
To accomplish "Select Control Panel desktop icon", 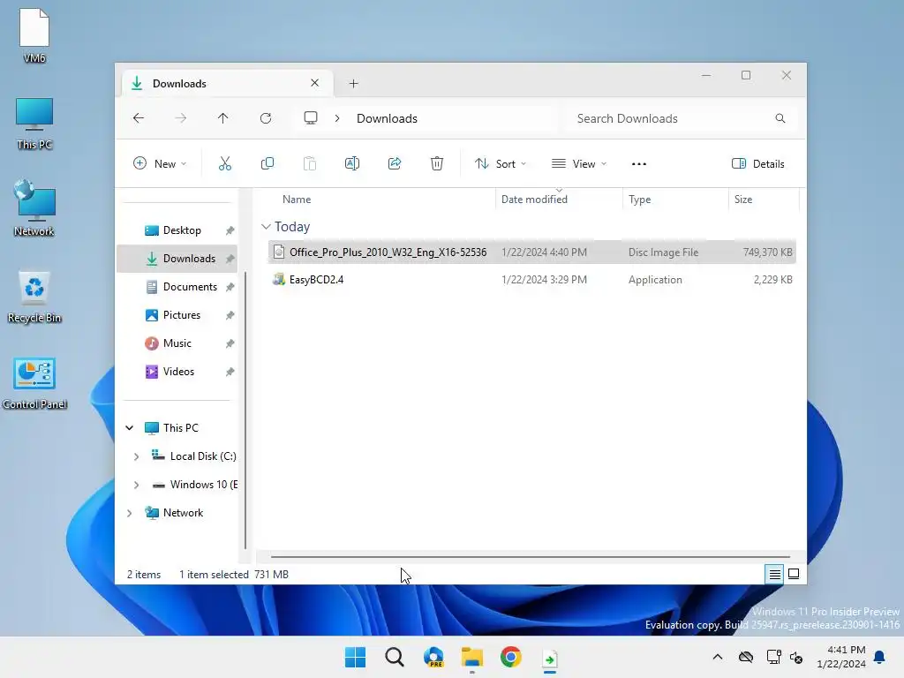I will (34, 383).
